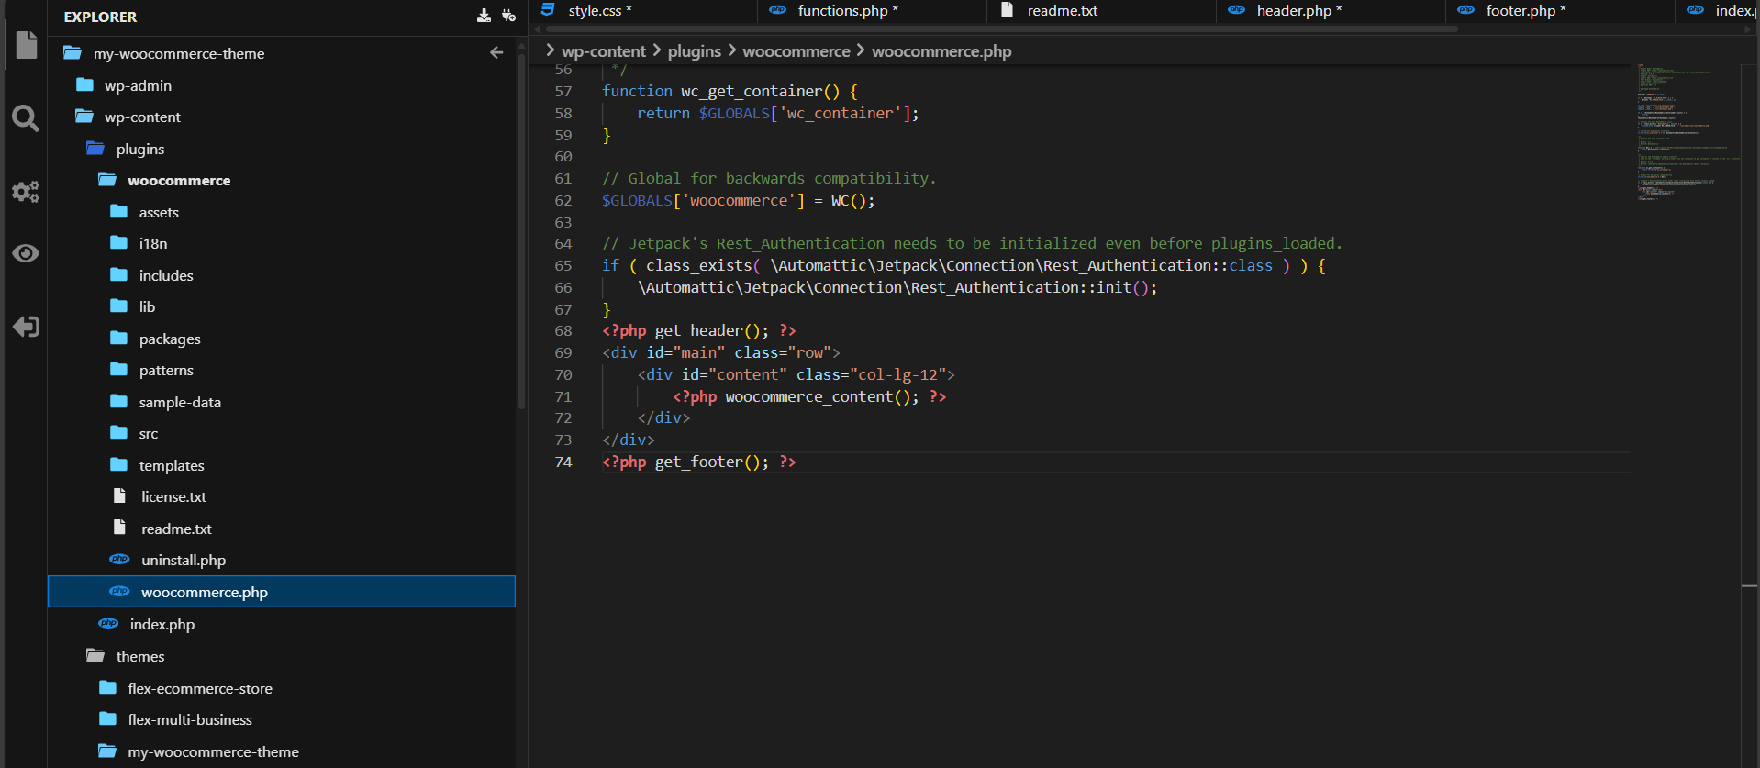
Task: Expand the my-woocommerce-theme subfolder under themes
Action: [x=213, y=751]
